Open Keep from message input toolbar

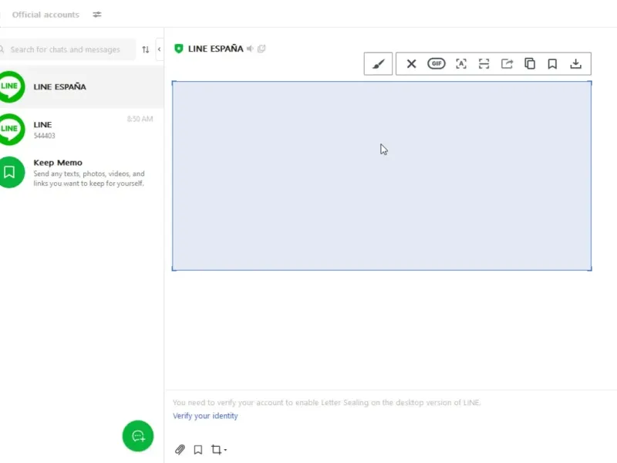198,450
